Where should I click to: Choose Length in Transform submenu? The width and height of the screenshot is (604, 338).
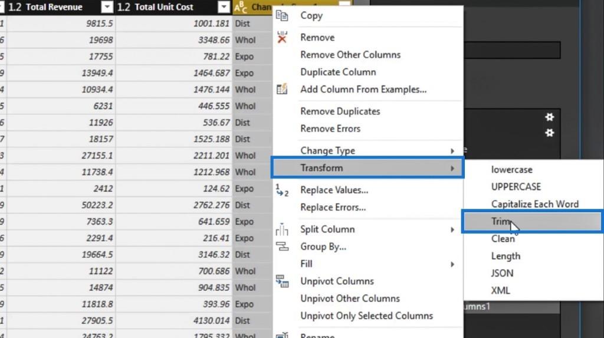pyautogui.click(x=505, y=256)
